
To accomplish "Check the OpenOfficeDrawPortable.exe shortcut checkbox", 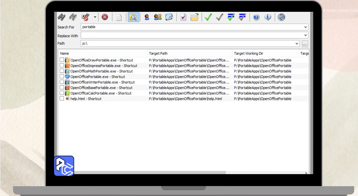I will [x=62, y=60].
